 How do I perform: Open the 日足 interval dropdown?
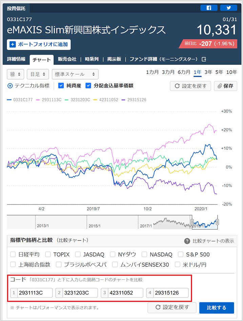tap(38, 74)
